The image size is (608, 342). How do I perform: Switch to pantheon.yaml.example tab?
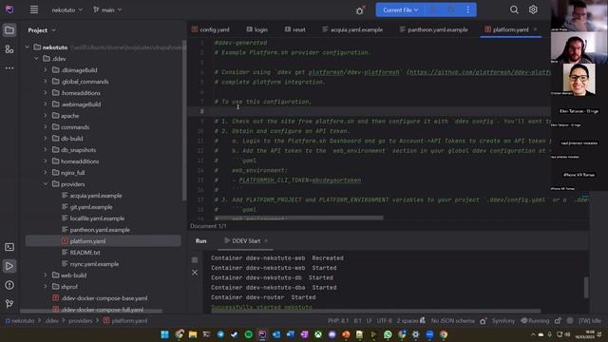[x=433, y=29]
